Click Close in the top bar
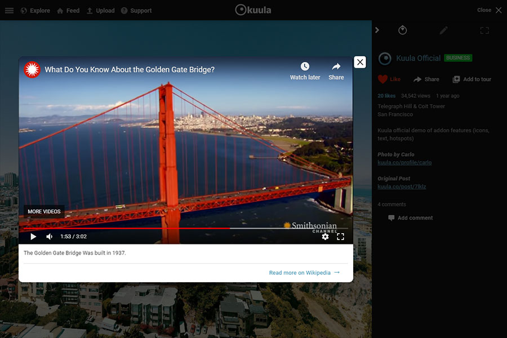 [489, 10]
